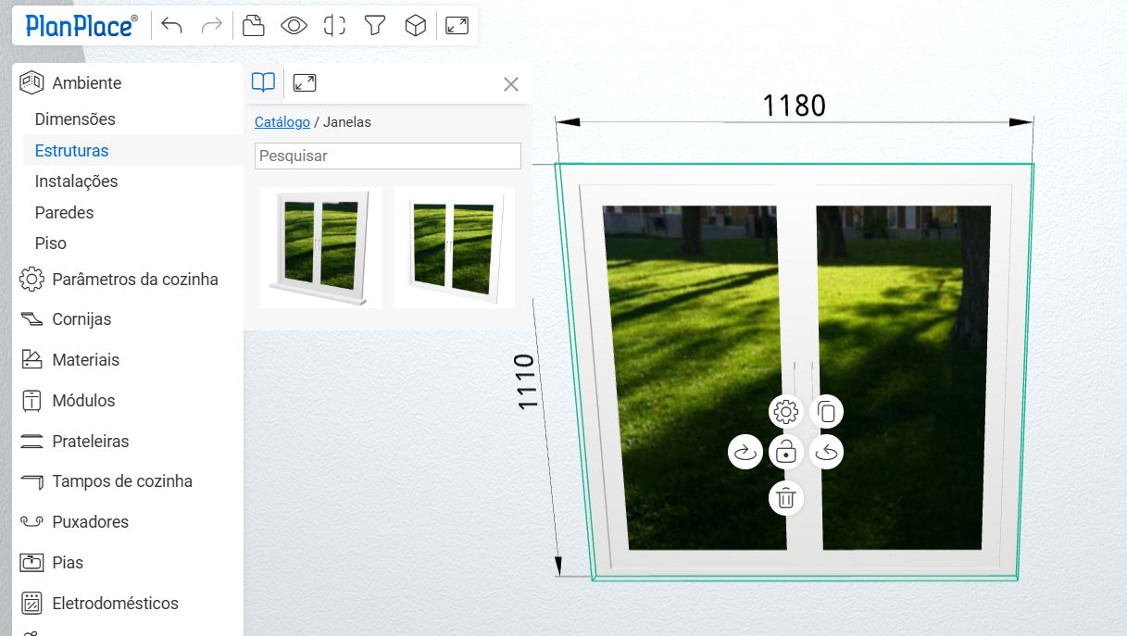Switch to 3D cube view
This screenshot has height=636, width=1127.
416,26
